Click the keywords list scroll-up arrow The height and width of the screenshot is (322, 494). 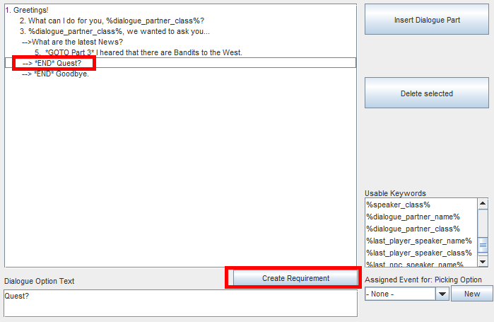(482, 204)
